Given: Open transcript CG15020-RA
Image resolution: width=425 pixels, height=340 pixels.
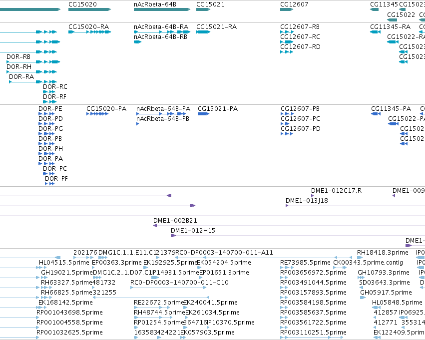Looking at the screenshot, I should [88, 27].
